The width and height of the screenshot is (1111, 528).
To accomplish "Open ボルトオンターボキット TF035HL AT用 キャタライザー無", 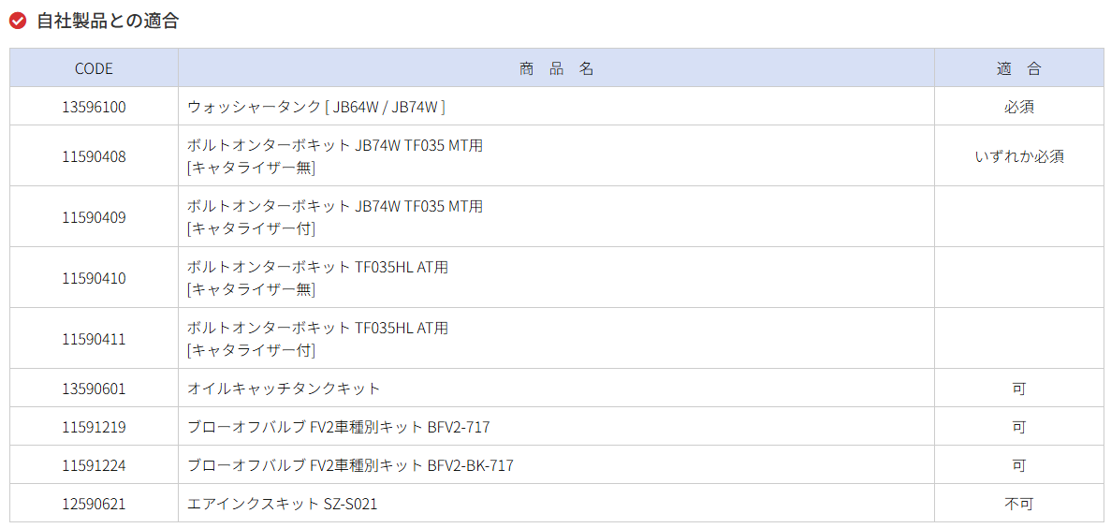I will click(317, 278).
